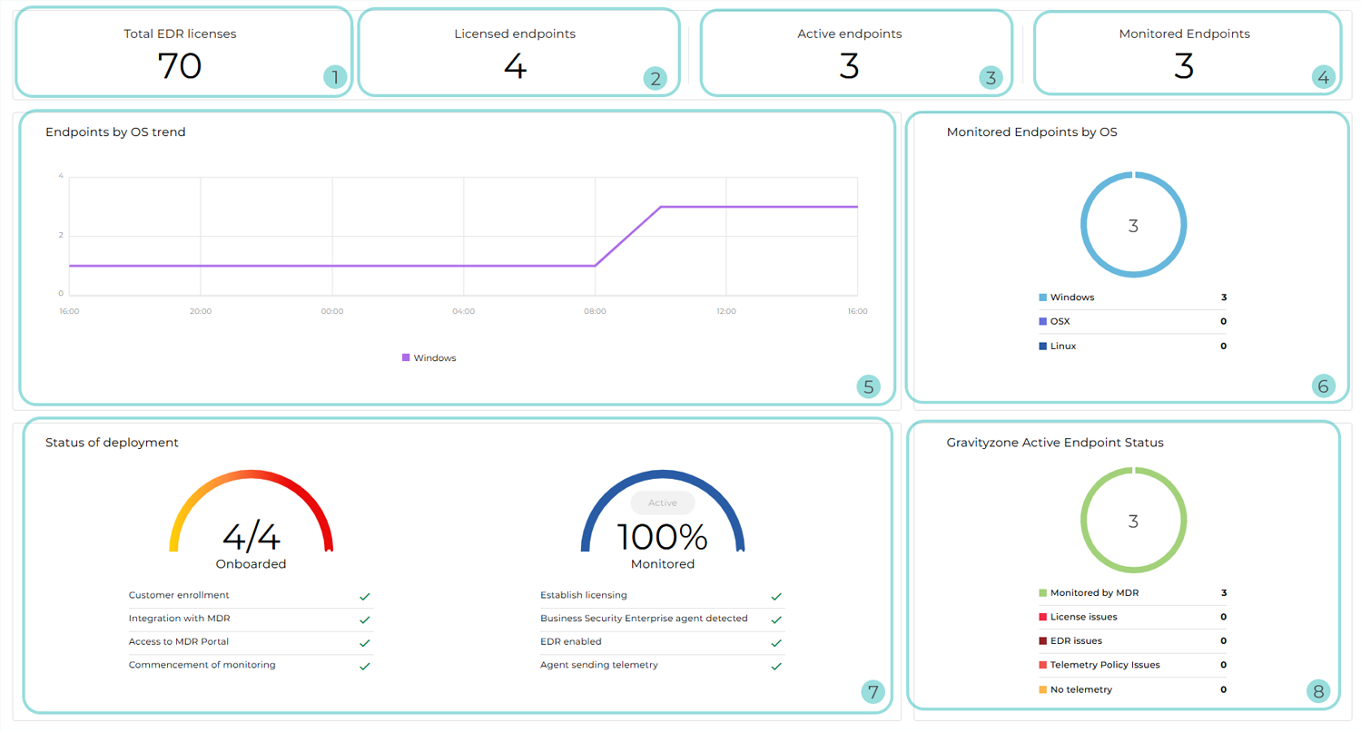Click badge 5 in Endpoints by OS trend
The width and height of the screenshot is (1361, 732).
coord(869,387)
